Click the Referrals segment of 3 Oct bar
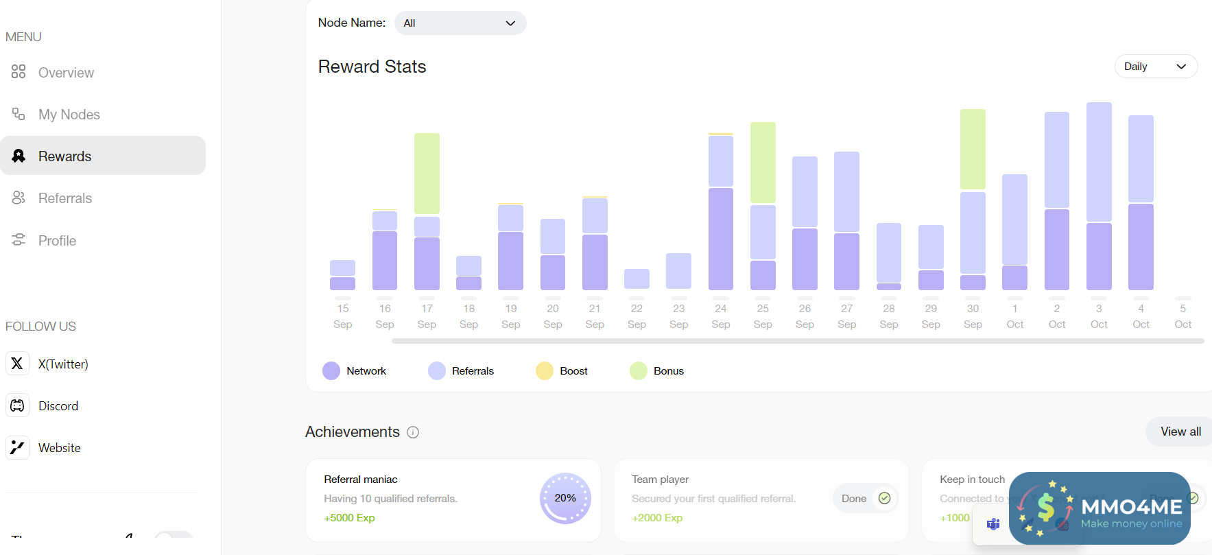 1099,162
